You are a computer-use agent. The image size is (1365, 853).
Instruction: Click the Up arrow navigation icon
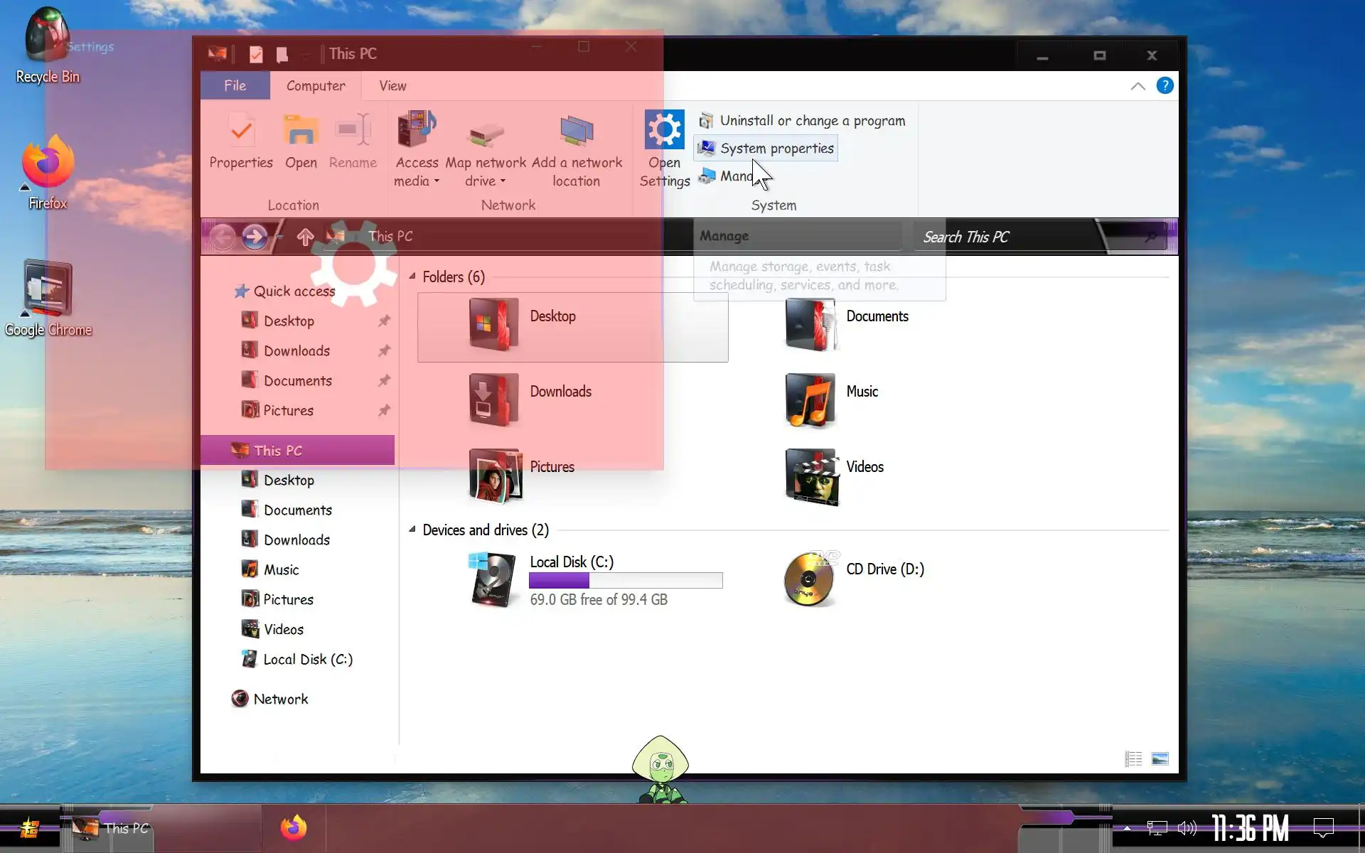tap(305, 237)
